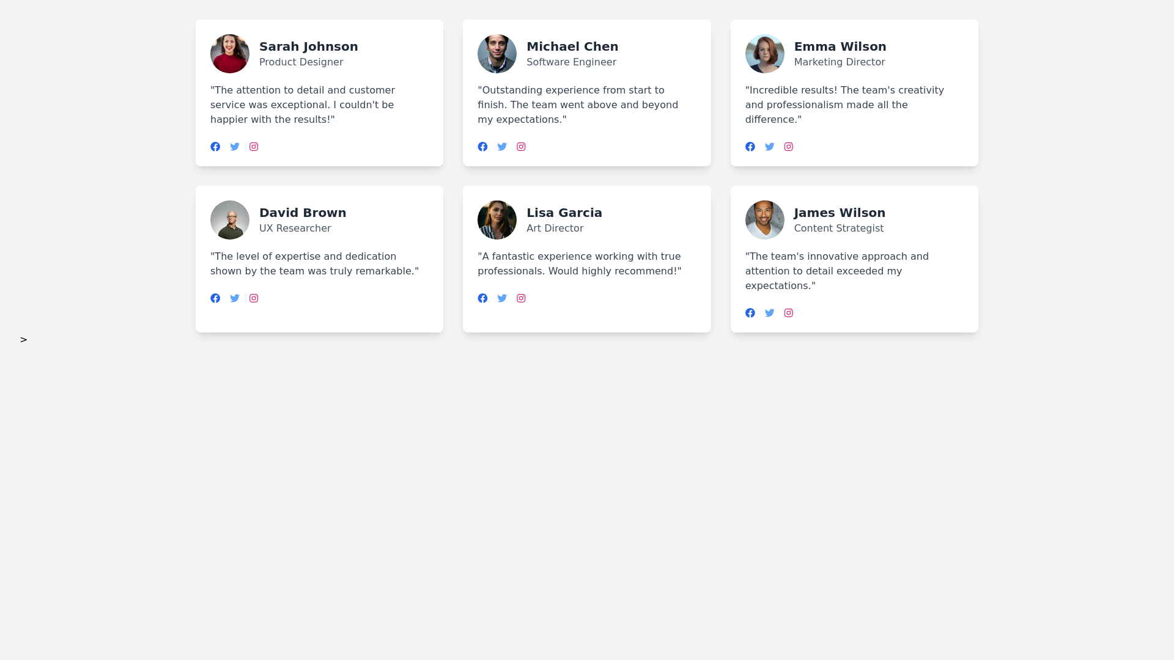Select Emma Wilson's Twitter icon

[x=770, y=147]
